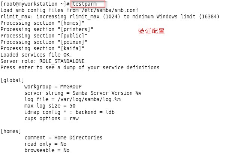
Task: Click the Processing section "[kaifa]" line
Action: 42,48
